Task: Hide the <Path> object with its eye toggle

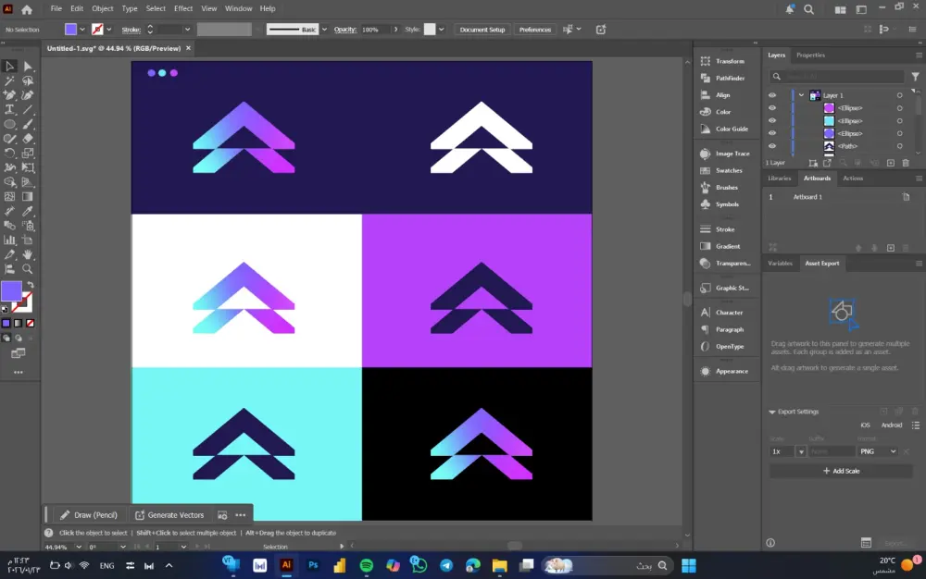Action: pyautogui.click(x=771, y=145)
